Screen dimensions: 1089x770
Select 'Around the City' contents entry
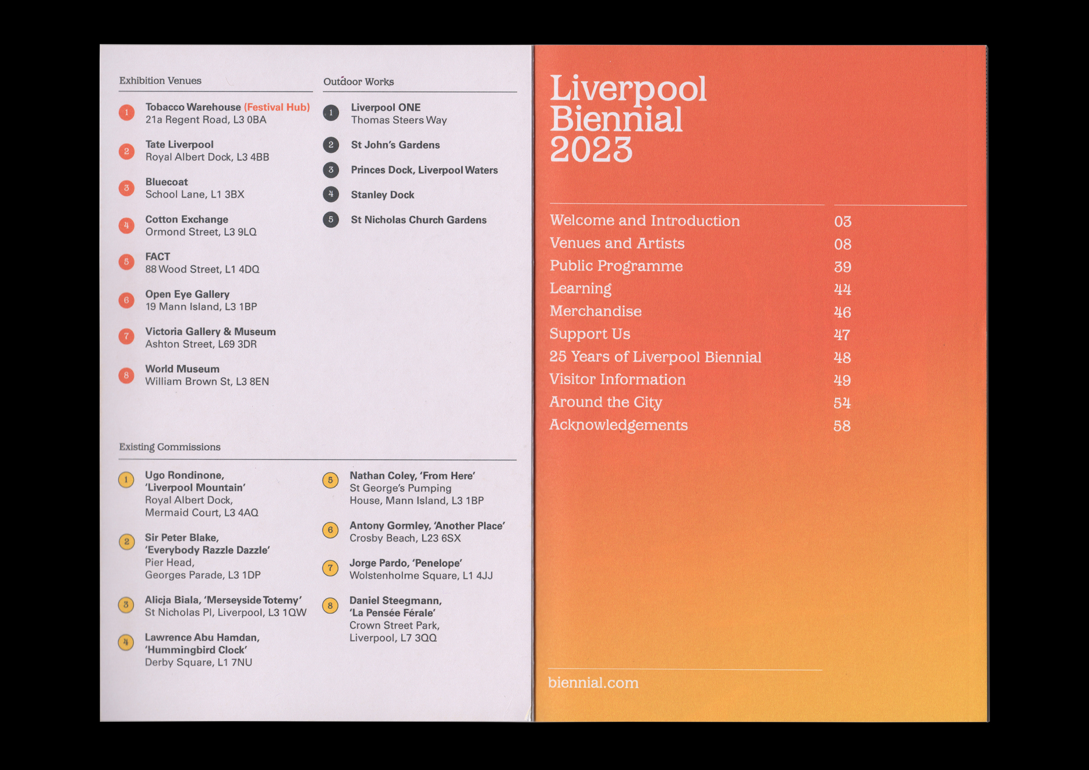coord(606,402)
